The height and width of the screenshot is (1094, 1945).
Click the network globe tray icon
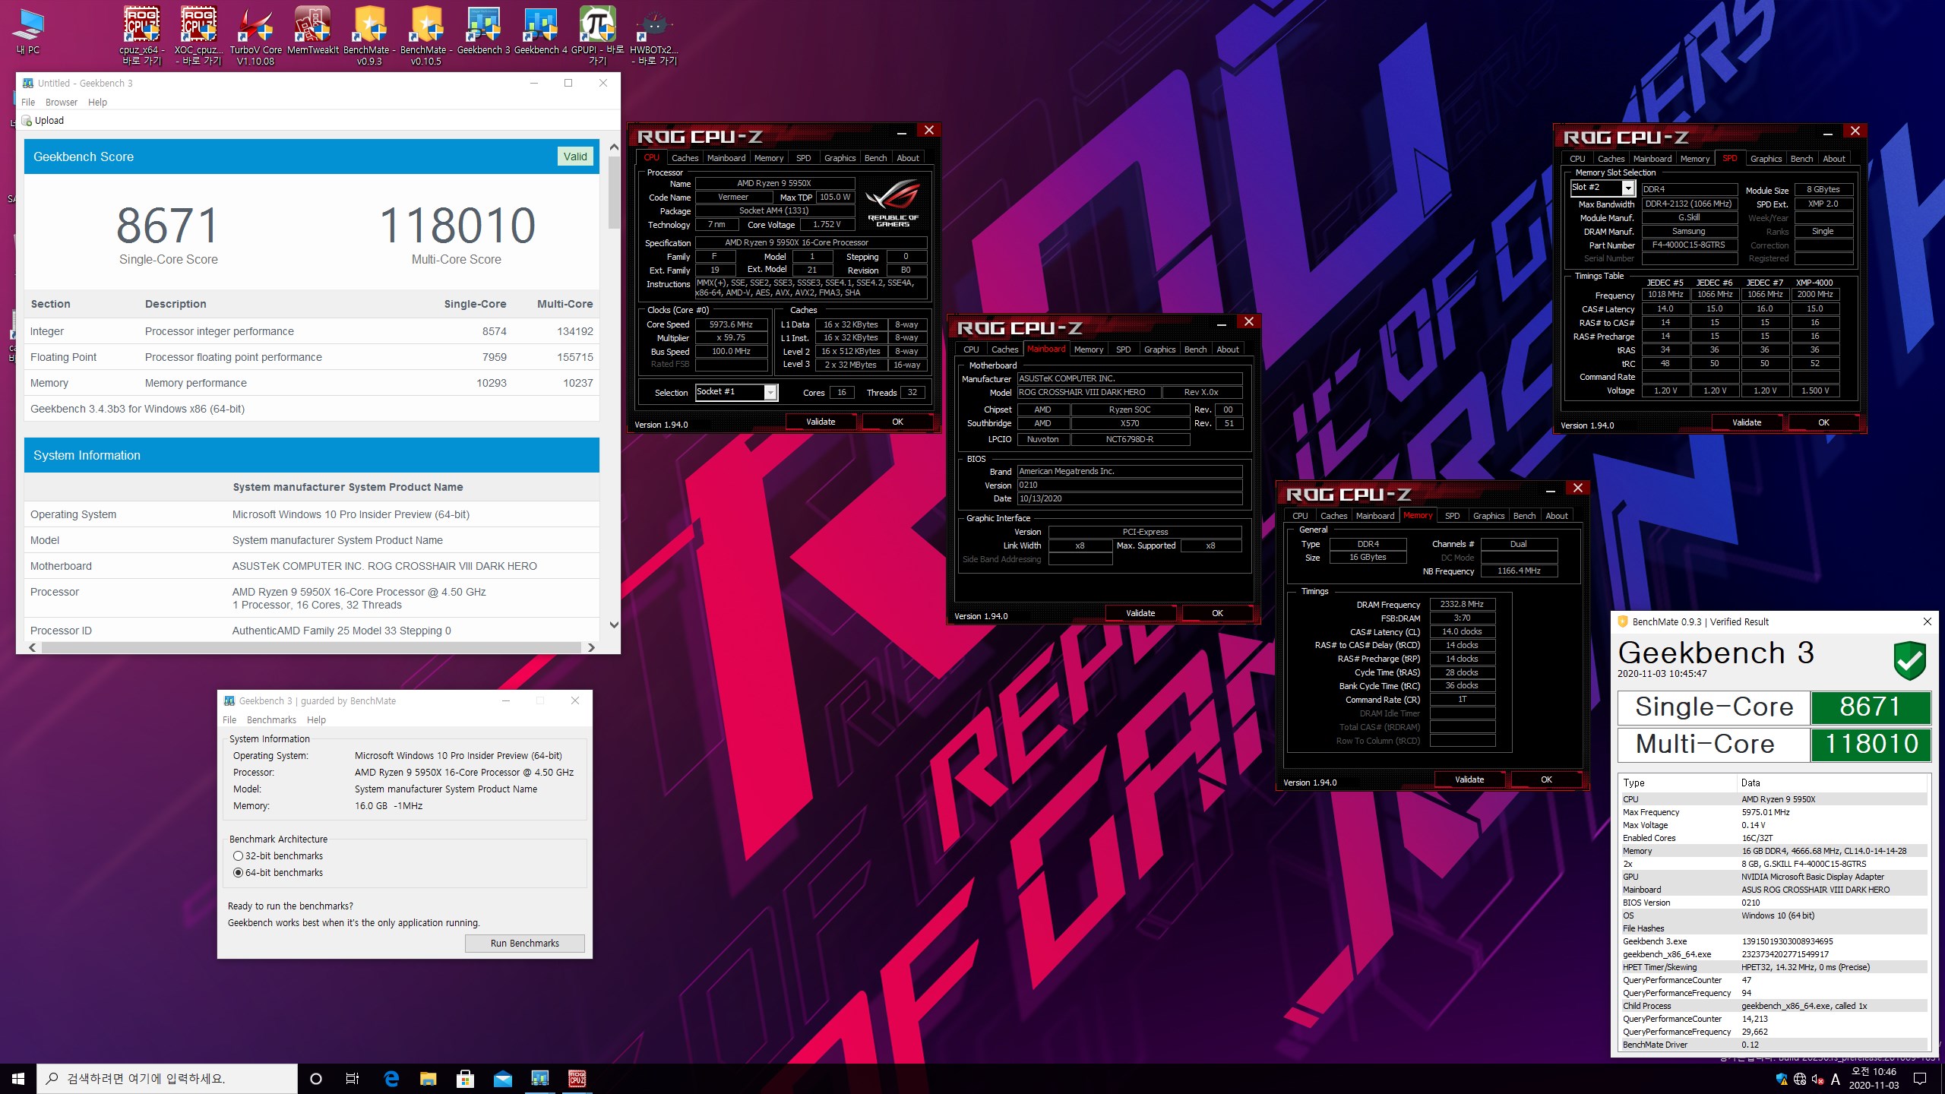pyautogui.click(x=1800, y=1079)
